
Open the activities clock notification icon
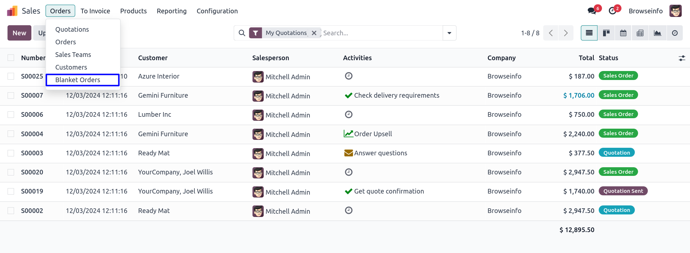612,11
